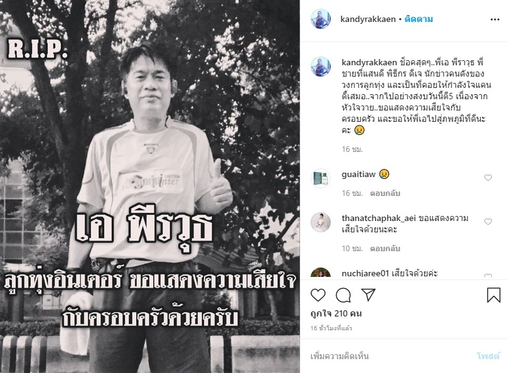Save post with bookmark icon
This screenshot has height=373, width=507.
click(493, 295)
